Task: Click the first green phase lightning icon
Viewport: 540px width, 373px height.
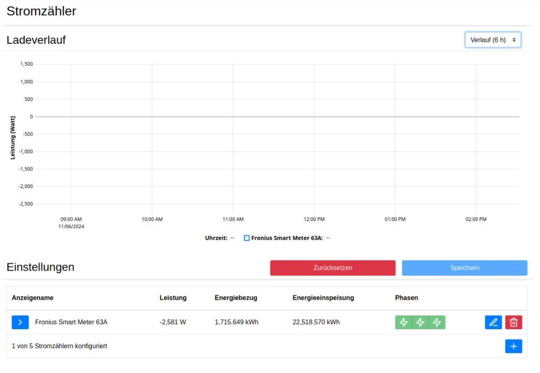Action: point(403,322)
